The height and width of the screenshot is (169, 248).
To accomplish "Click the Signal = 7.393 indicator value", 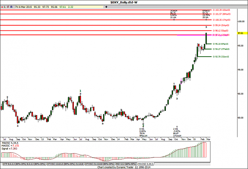I will point(10,149).
